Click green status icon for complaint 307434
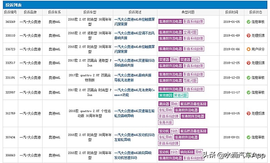The image size is (270, 163). (248, 137)
